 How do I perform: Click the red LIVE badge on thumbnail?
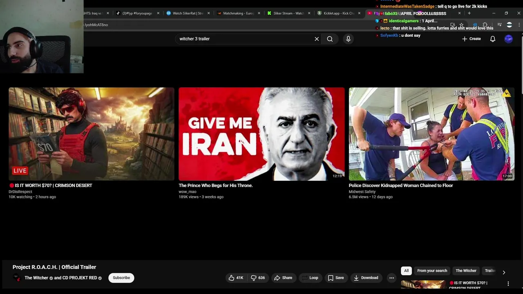point(20,171)
